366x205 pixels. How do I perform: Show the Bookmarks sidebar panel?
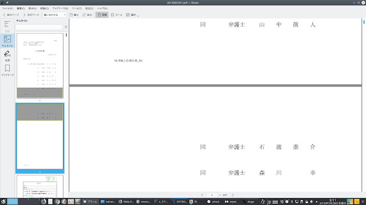click(x=7, y=70)
